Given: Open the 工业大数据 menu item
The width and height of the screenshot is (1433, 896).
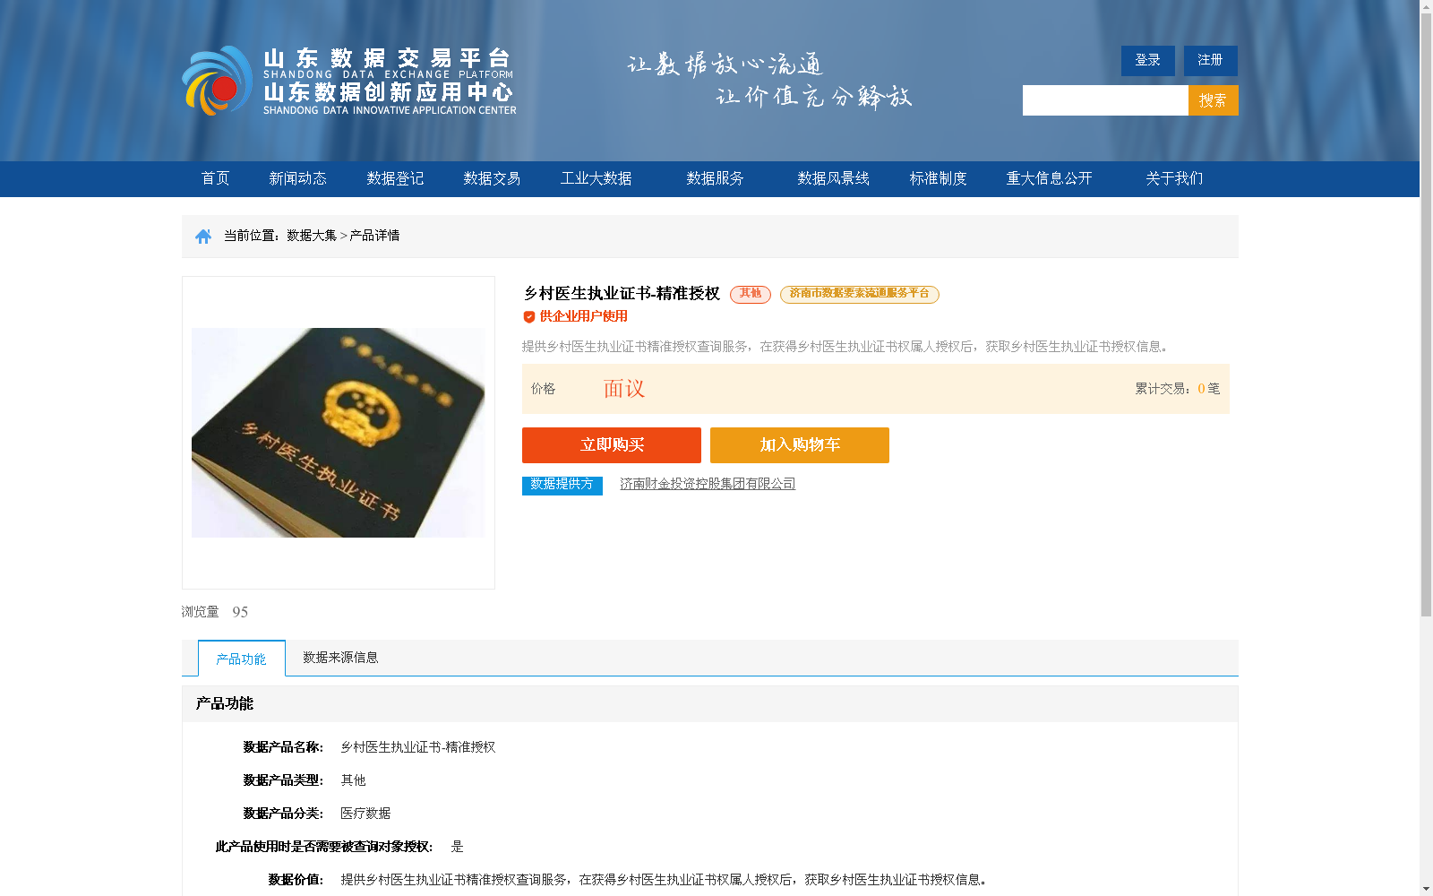Looking at the screenshot, I should [596, 178].
